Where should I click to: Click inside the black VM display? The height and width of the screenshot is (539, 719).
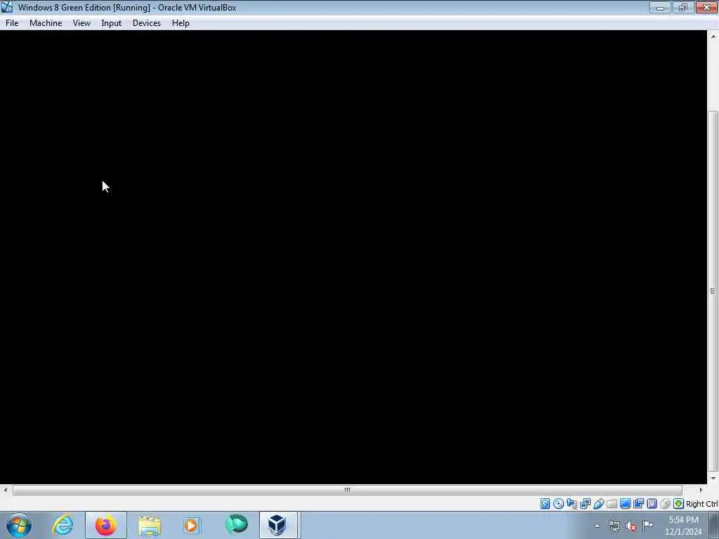(353, 257)
